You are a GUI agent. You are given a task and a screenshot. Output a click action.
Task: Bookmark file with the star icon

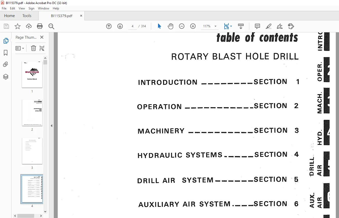[17, 26]
